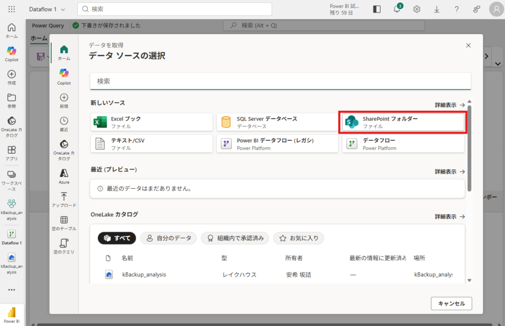Toggle the '自分のデータ' filter chip
Screen dimensions: 505x326
[x=169, y=238]
